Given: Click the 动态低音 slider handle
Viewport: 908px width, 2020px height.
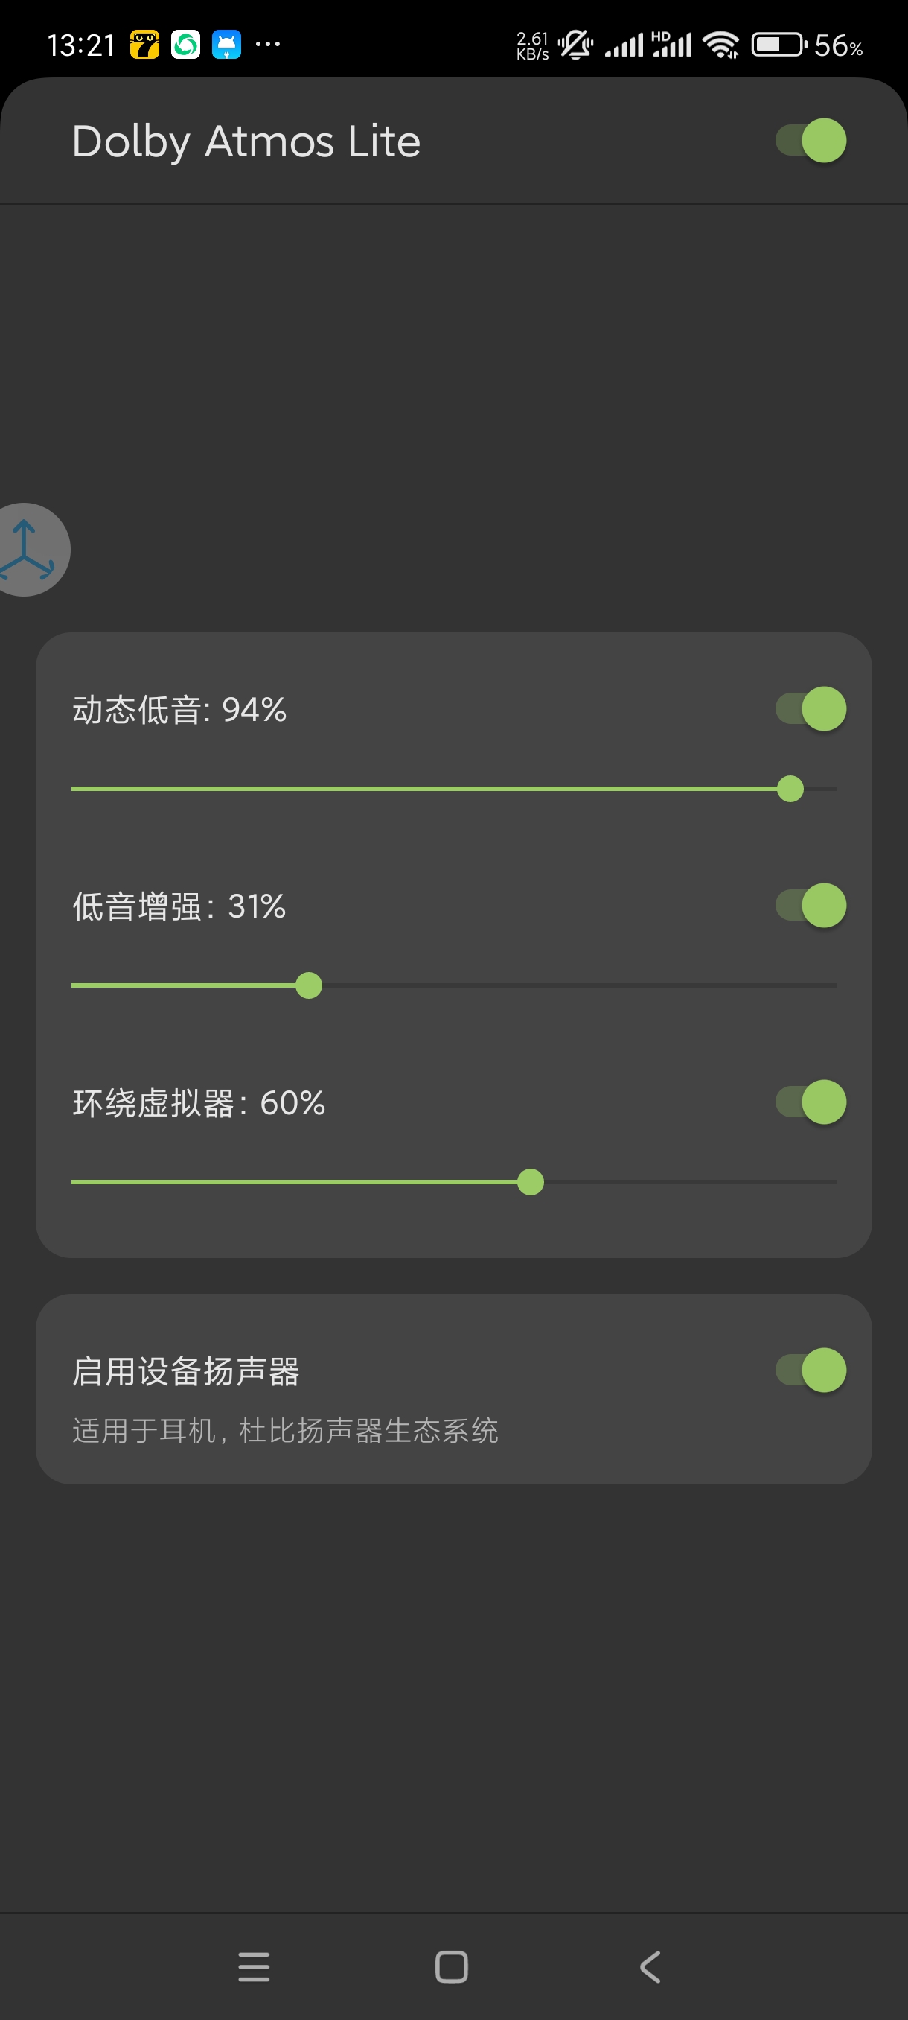Looking at the screenshot, I should pyautogui.click(x=790, y=789).
